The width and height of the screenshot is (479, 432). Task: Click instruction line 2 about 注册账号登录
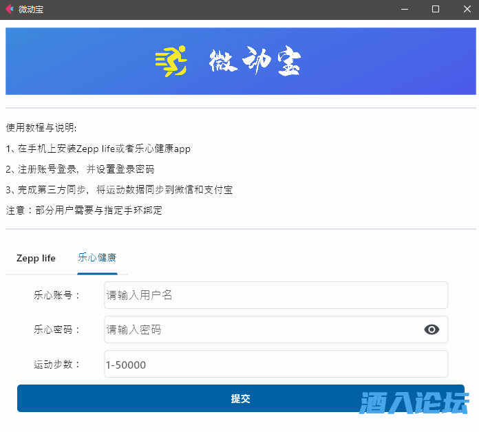click(x=80, y=169)
